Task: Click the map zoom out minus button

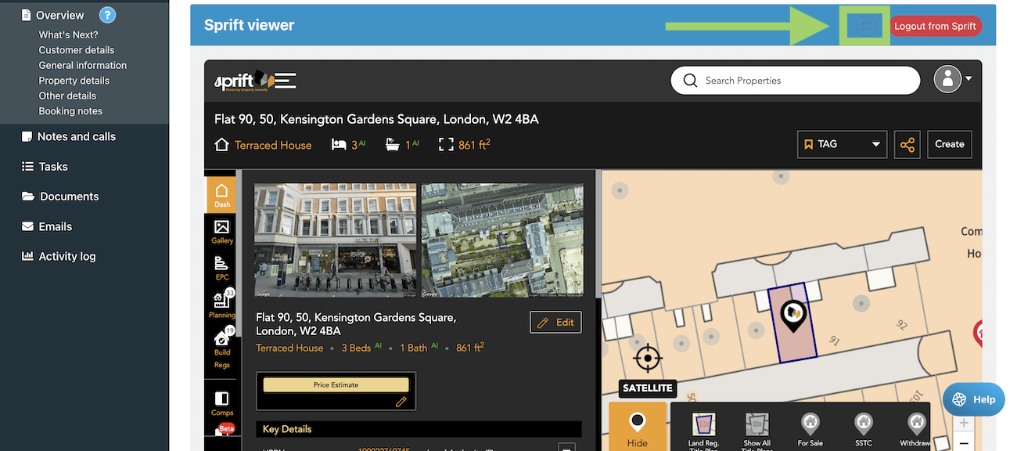Action: coord(964,442)
